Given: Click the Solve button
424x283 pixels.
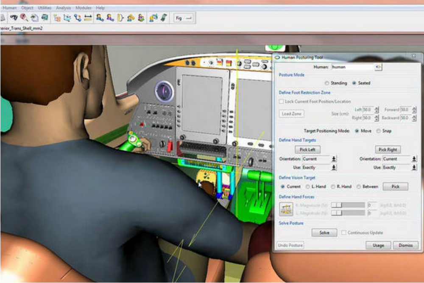Looking at the screenshot, I should coord(324,233).
